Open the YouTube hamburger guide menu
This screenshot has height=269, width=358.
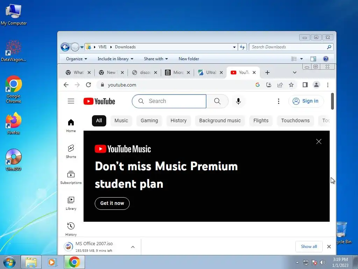(x=71, y=101)
